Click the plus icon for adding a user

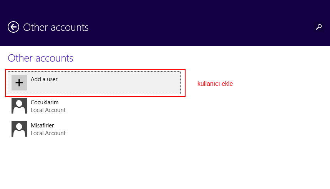tap(19, 83)
